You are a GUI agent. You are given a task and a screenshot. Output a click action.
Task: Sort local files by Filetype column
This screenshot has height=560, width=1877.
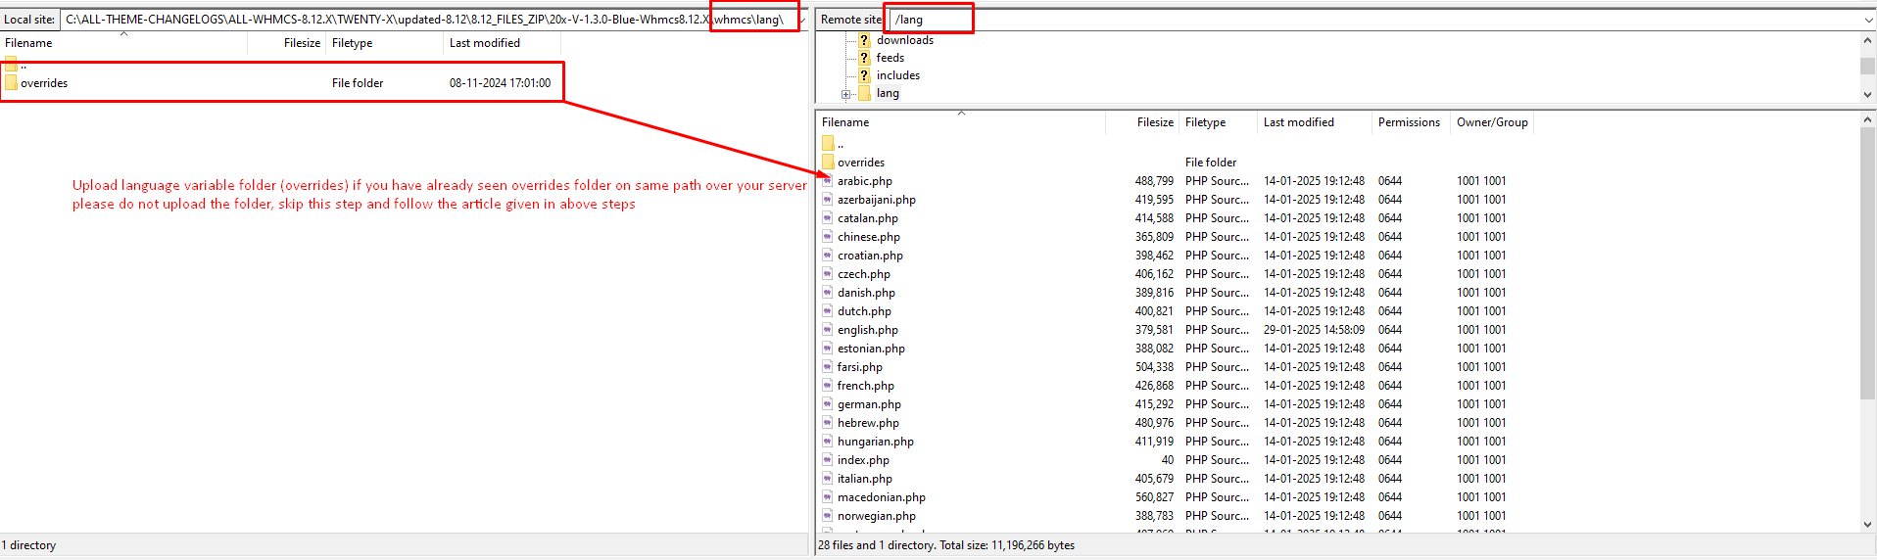coord(352,43)
